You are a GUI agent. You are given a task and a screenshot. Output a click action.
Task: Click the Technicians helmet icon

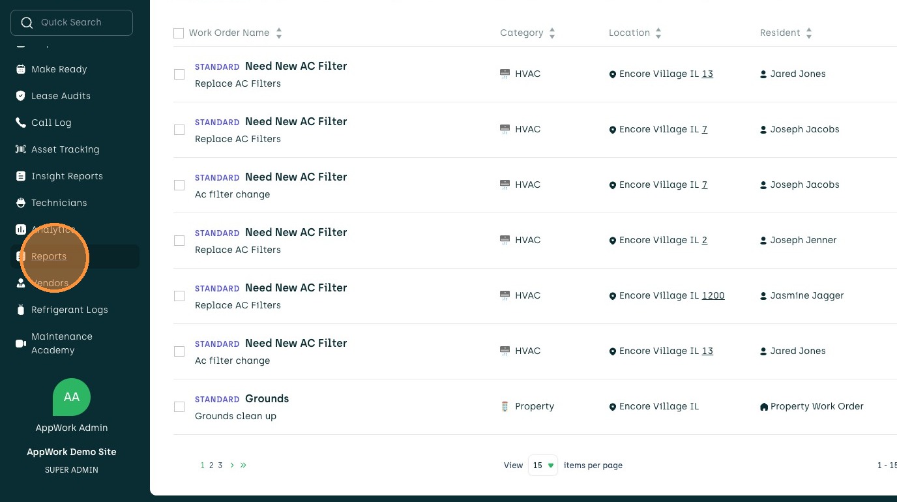[x=21, y=203]
